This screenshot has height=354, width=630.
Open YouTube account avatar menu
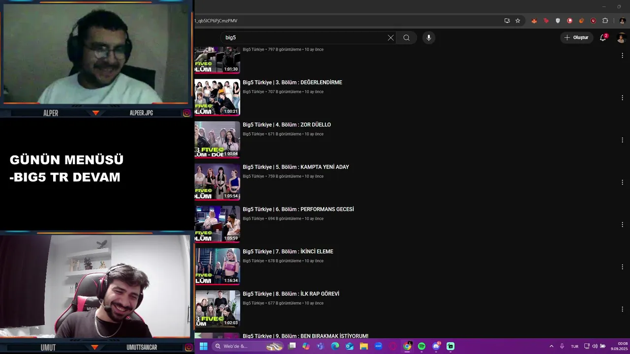622,38
